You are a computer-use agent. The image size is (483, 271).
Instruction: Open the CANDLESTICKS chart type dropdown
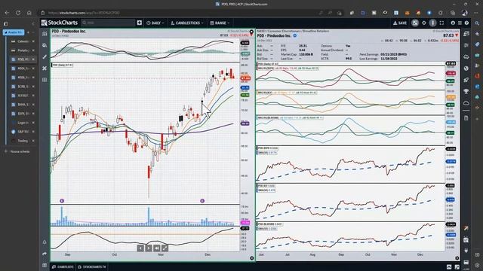(x=187, y=23)
